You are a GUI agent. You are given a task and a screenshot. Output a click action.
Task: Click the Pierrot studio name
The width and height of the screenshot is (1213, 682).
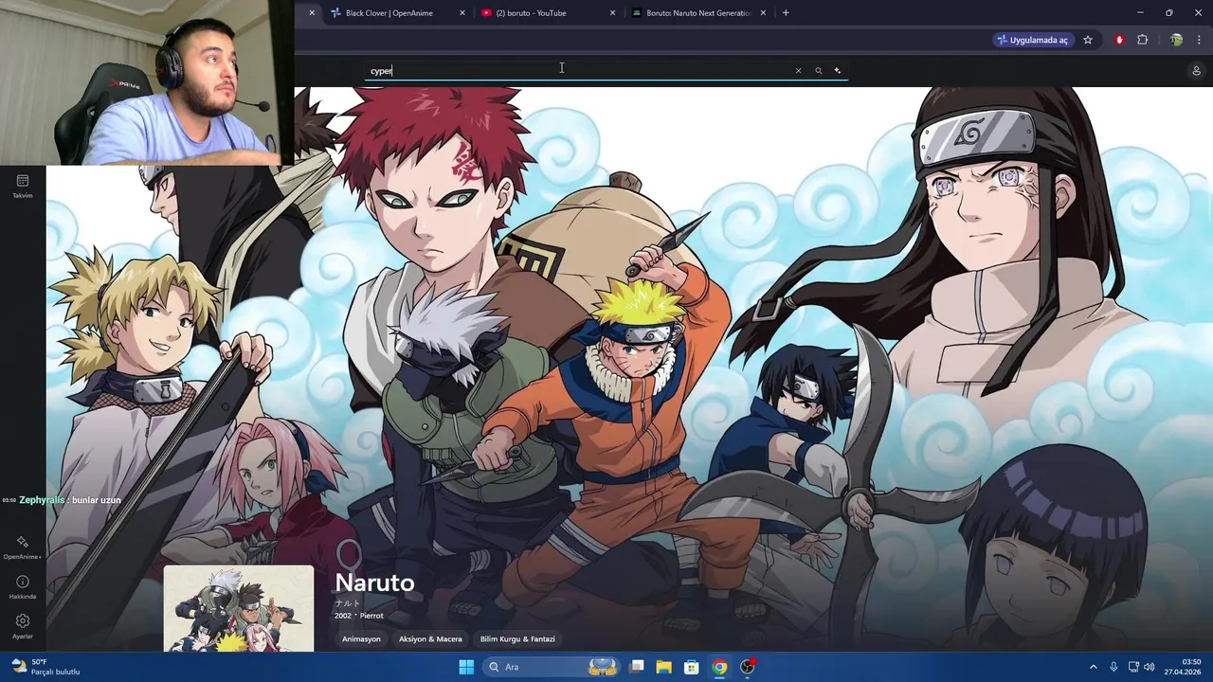(x=371, y=616)
